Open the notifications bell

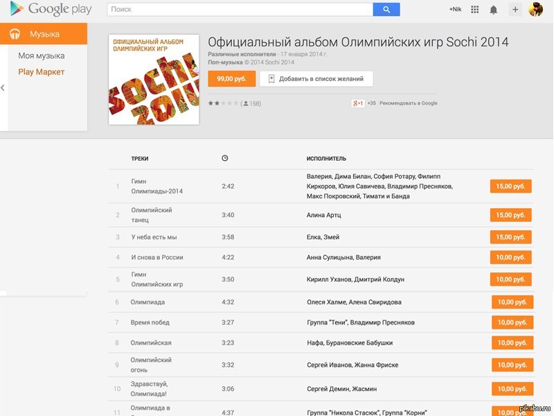pyautogui.click(x=494, y=10)
